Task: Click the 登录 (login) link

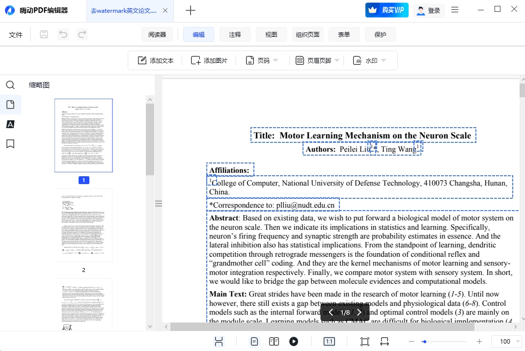Action: tap(429, 9)
